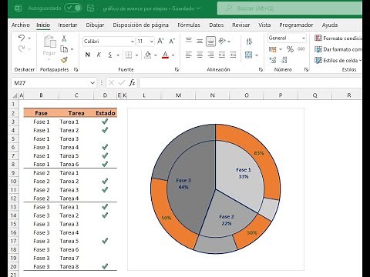Click the Cut scissors icon
This screenshot has height=277, width=370.
point(64,38)
